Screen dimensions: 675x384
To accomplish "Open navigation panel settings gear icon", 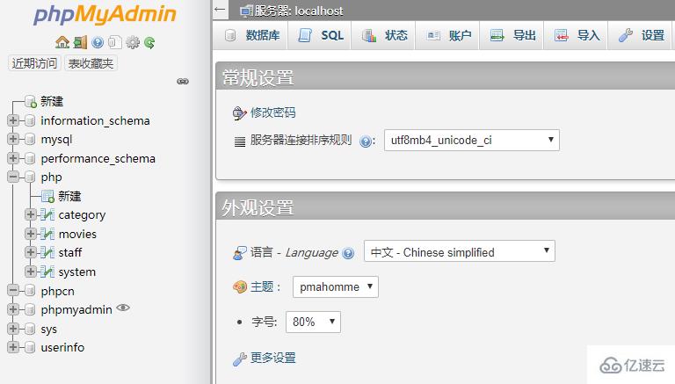I will point(133,42).
